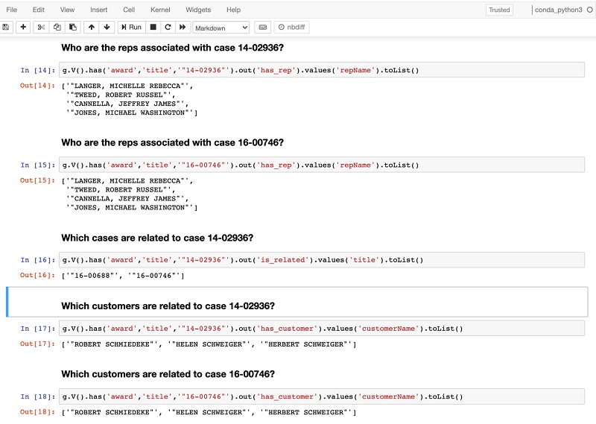Open the File menu
Image resolution: width=596 pixels, height=424 pixels.
(x=11, y=10)
